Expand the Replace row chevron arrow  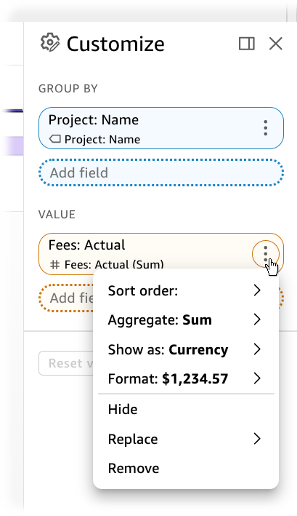257,439
